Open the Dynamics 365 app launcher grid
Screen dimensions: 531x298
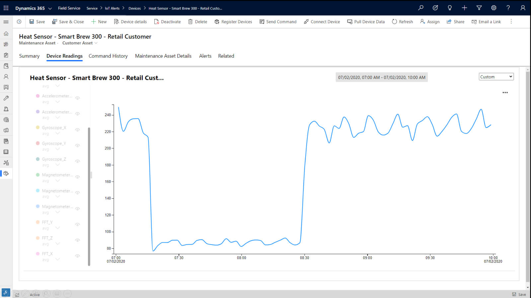[6, 8]
